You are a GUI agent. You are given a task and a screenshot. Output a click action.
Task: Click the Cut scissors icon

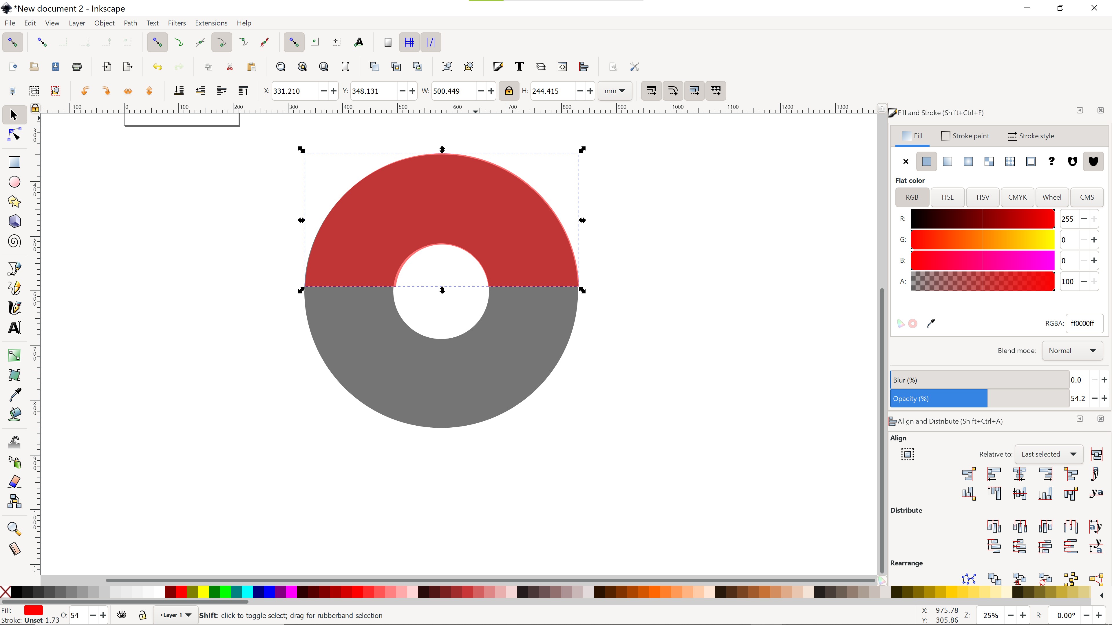click(x=230, y=67)
